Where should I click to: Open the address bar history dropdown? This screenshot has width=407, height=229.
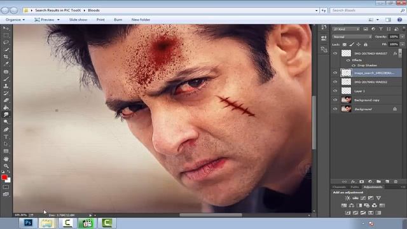(x=316, y=10)
